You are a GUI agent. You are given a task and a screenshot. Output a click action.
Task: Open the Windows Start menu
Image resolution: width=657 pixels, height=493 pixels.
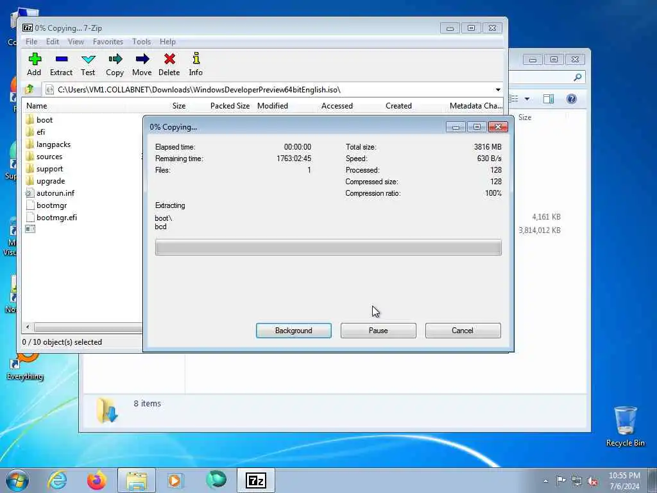click(x=17, y=480)
